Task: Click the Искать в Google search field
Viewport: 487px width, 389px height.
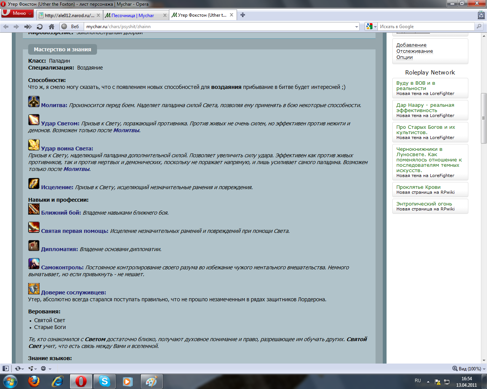Action: 427,27
